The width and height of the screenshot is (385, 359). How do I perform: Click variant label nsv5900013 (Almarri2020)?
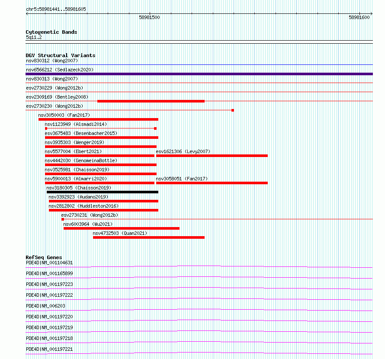pos(76,179)
